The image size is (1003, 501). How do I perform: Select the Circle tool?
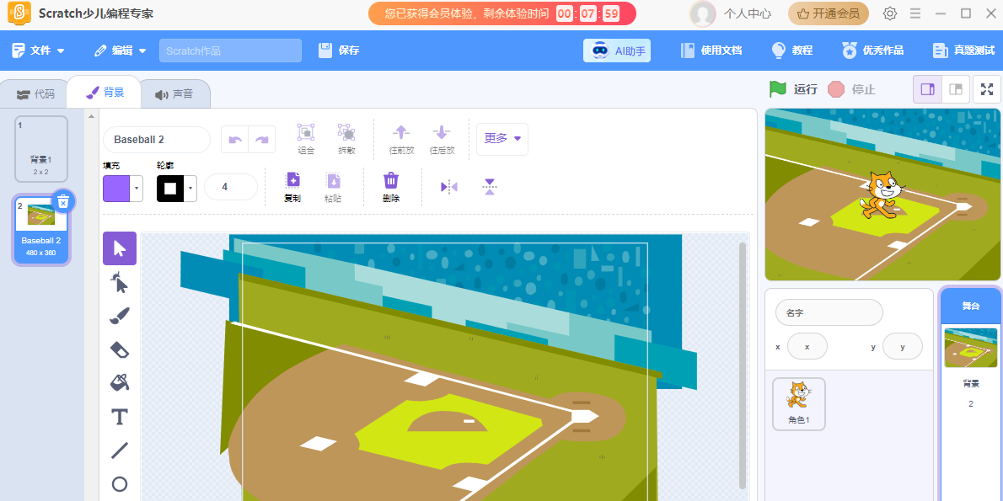[x=119, y=483]
